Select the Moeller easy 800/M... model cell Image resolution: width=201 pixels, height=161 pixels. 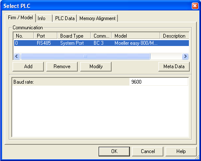pos(136,43)
